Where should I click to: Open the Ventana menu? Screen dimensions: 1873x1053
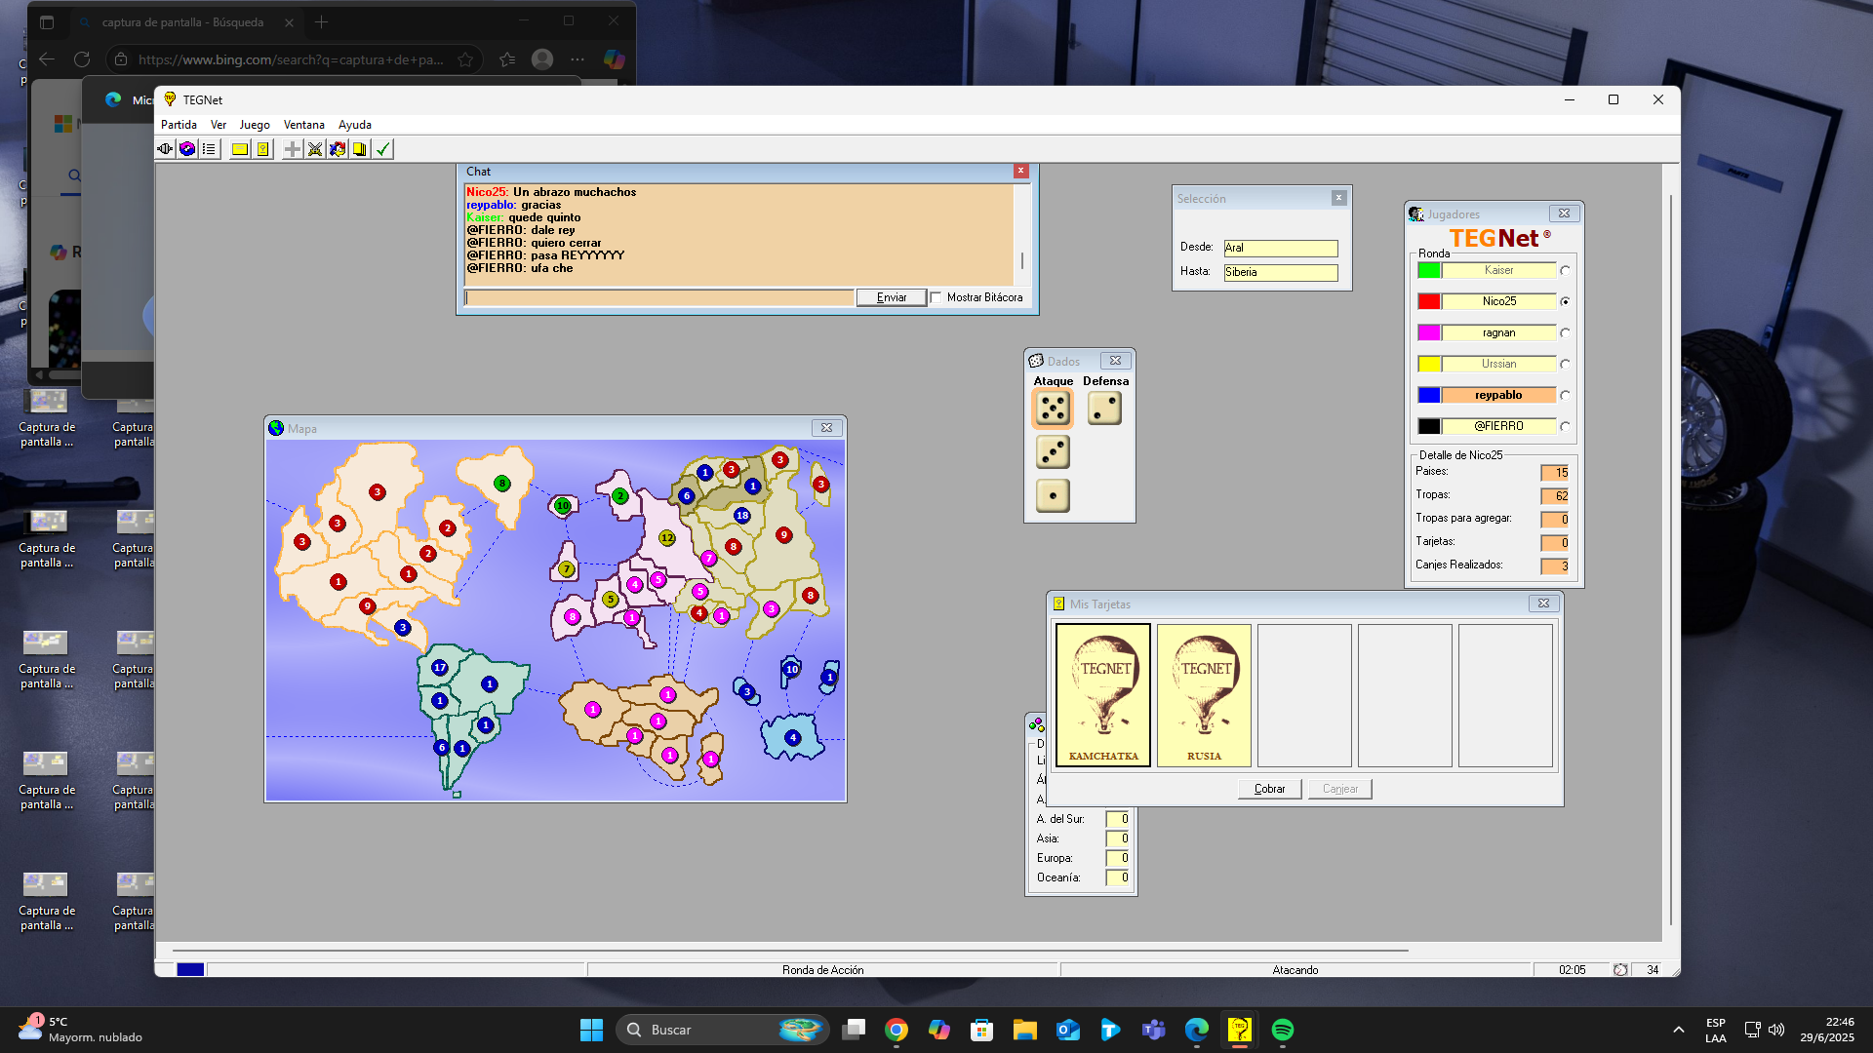(x=304, y=125)
